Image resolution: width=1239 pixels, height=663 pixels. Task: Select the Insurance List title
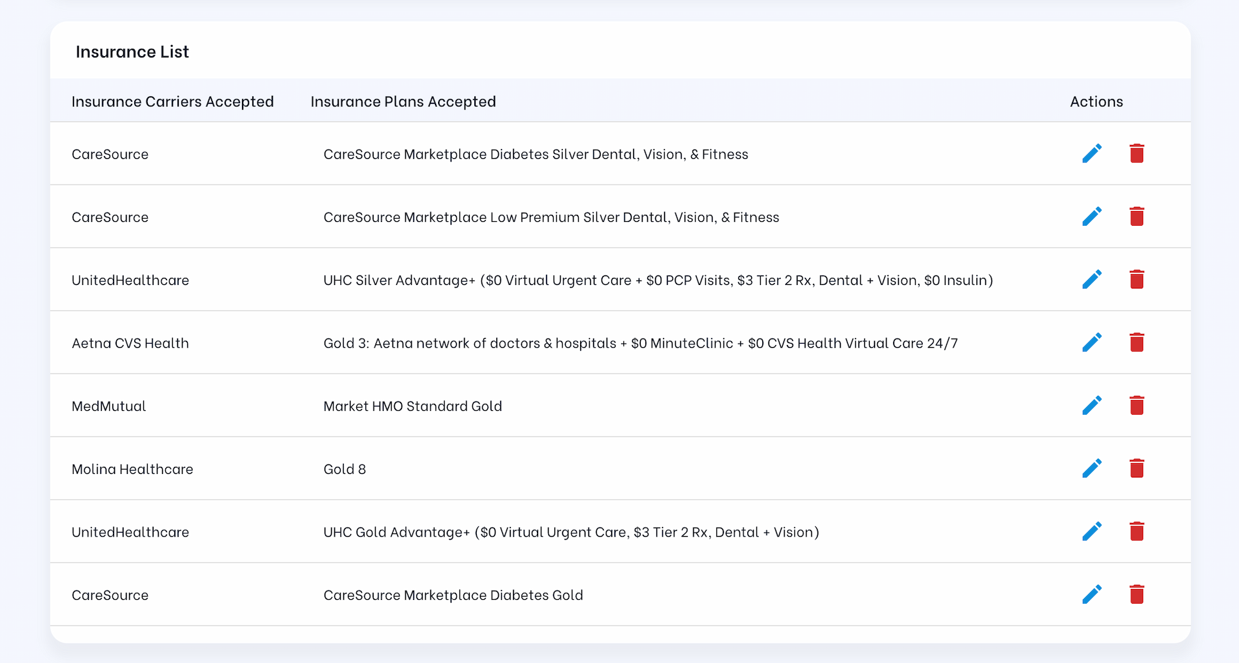click(x=132, y=52)
